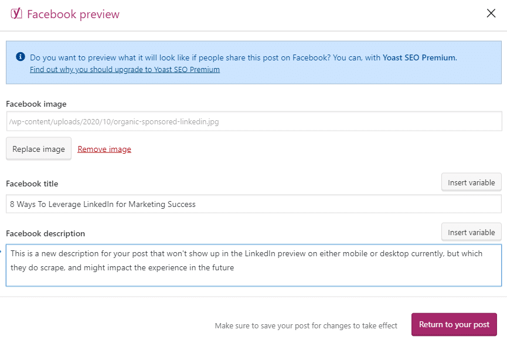Open the upgrade to Yoast SEO Premium link
This screenshot has height=343, width=507.
coord(125,69)
